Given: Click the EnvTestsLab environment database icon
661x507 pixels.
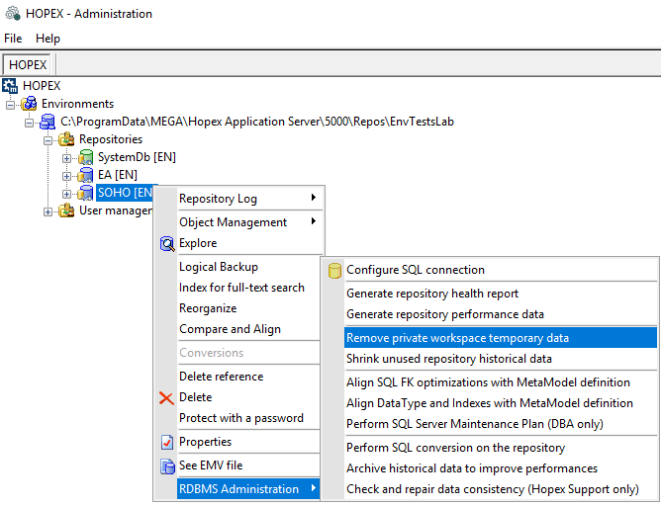Looking at the screenshot, I should click(x=47, y=122).
